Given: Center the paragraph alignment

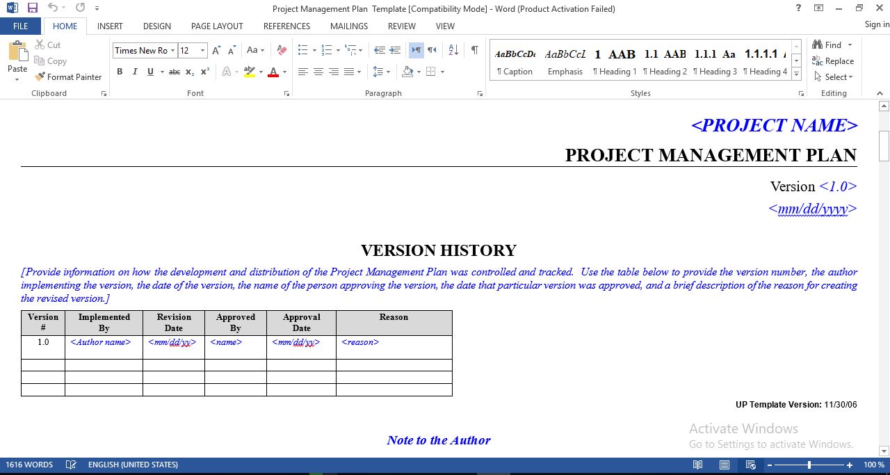Looking at the screenshot, I should (x=318, y=71).
